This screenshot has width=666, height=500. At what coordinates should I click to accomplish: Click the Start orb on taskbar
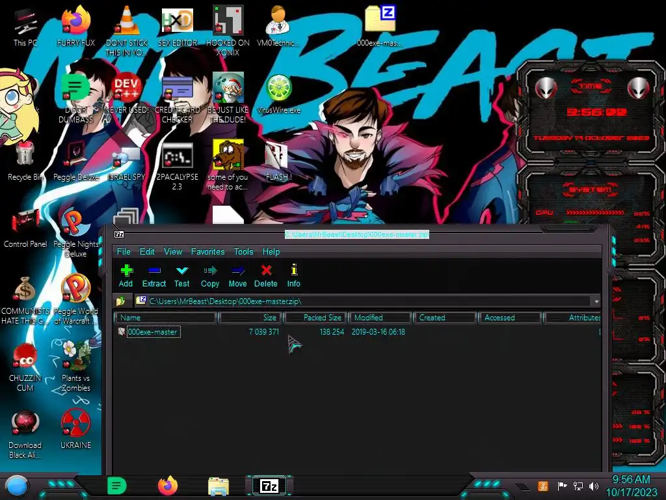[16, 486]
